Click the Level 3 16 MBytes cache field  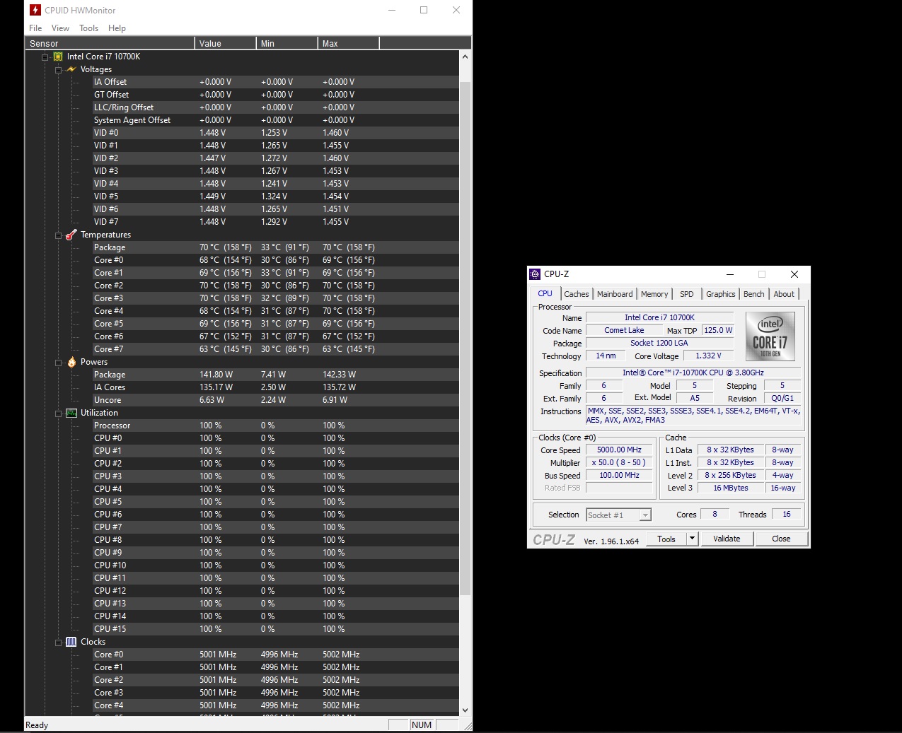731,488
